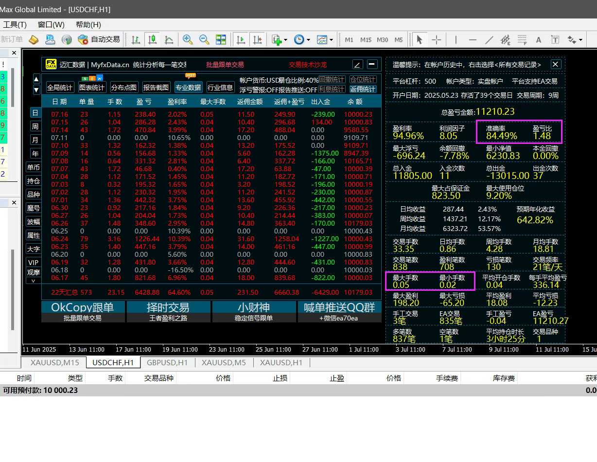The height and width of the screenshot is (462, 597).
Task: Toggle the 自动交易 auto trading button
Action: pyautogui.click(x=99, y=39)
